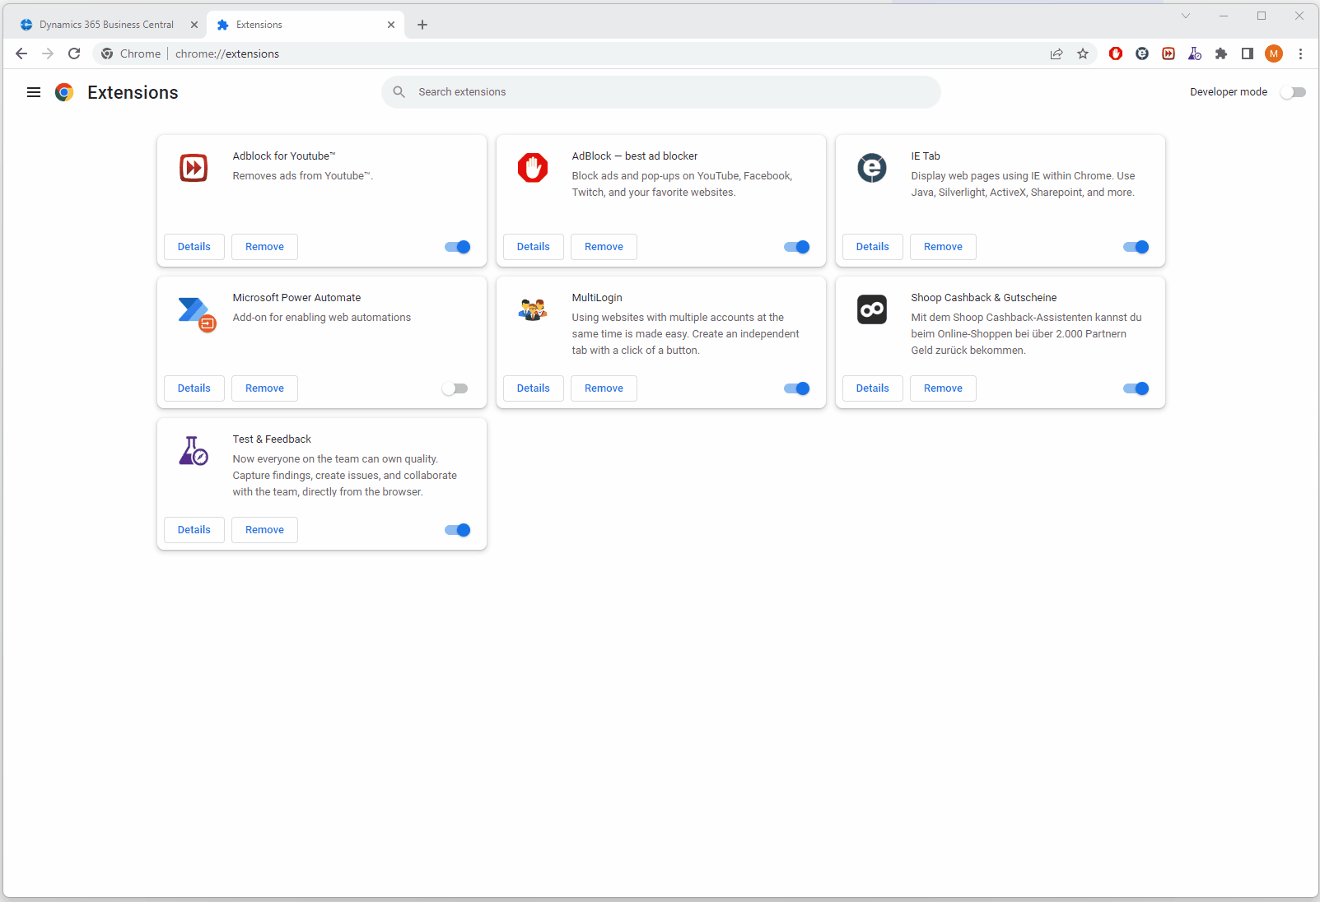The height and width of the screenshot is (902, 1320).
Task: Open Chrome's three-dot settings menu
Action: point(1300,53)
